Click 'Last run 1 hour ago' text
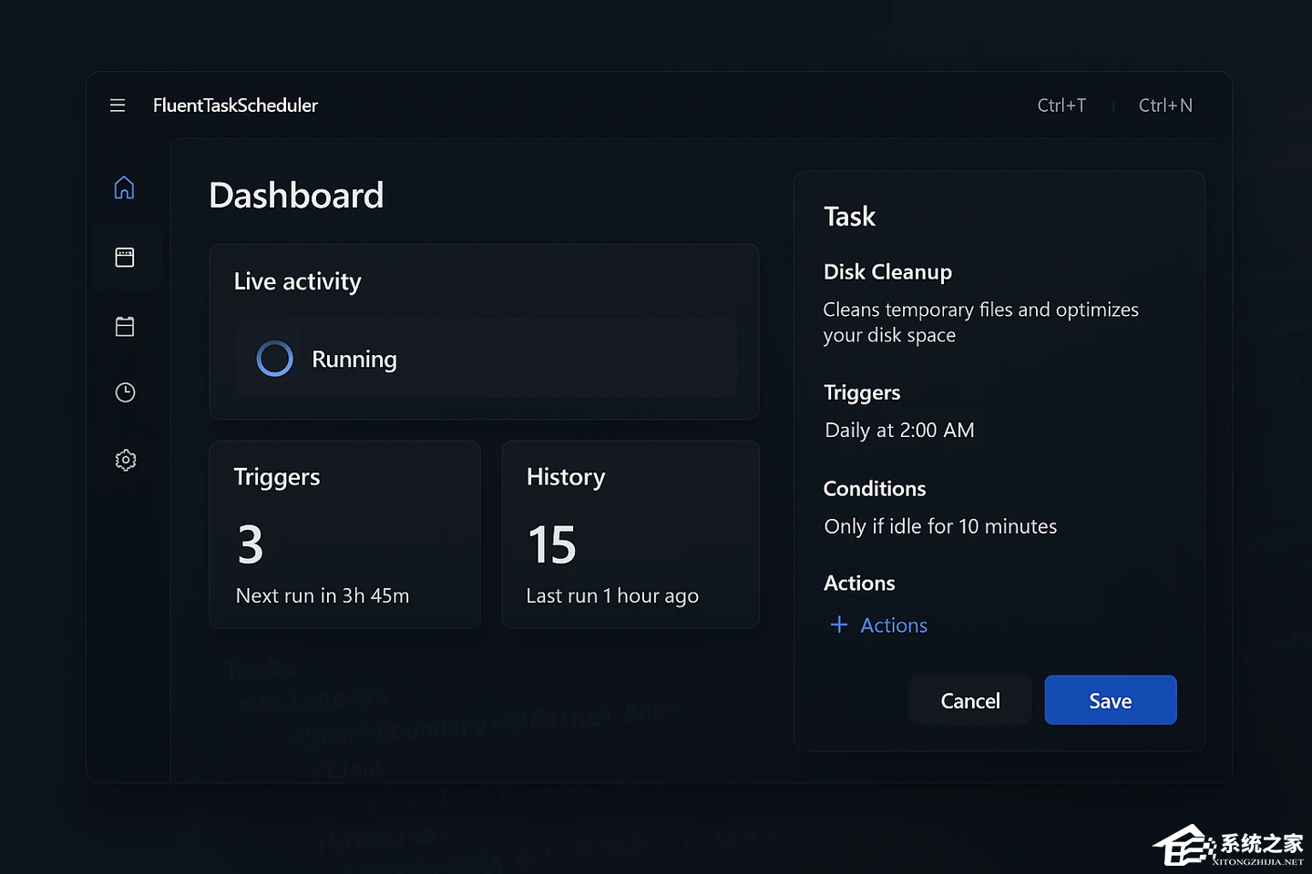 pos(612,596)
